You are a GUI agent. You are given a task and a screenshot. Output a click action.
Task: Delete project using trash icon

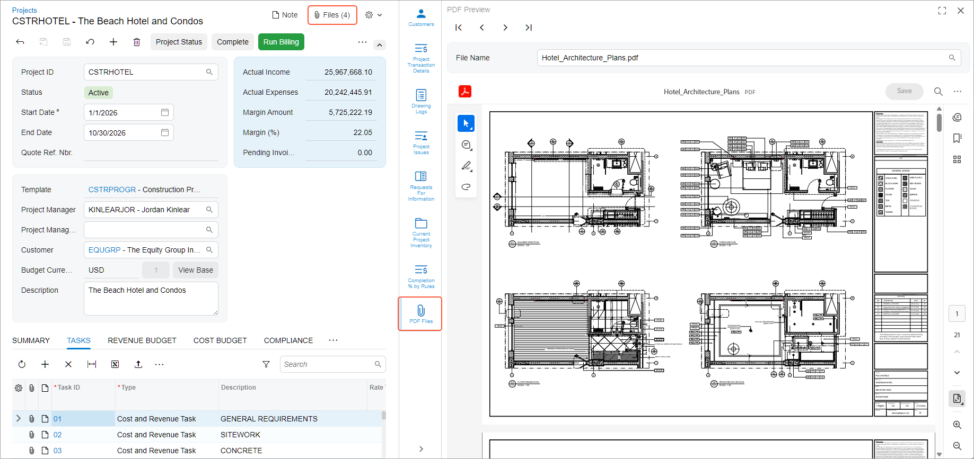[x=137, y=42]
